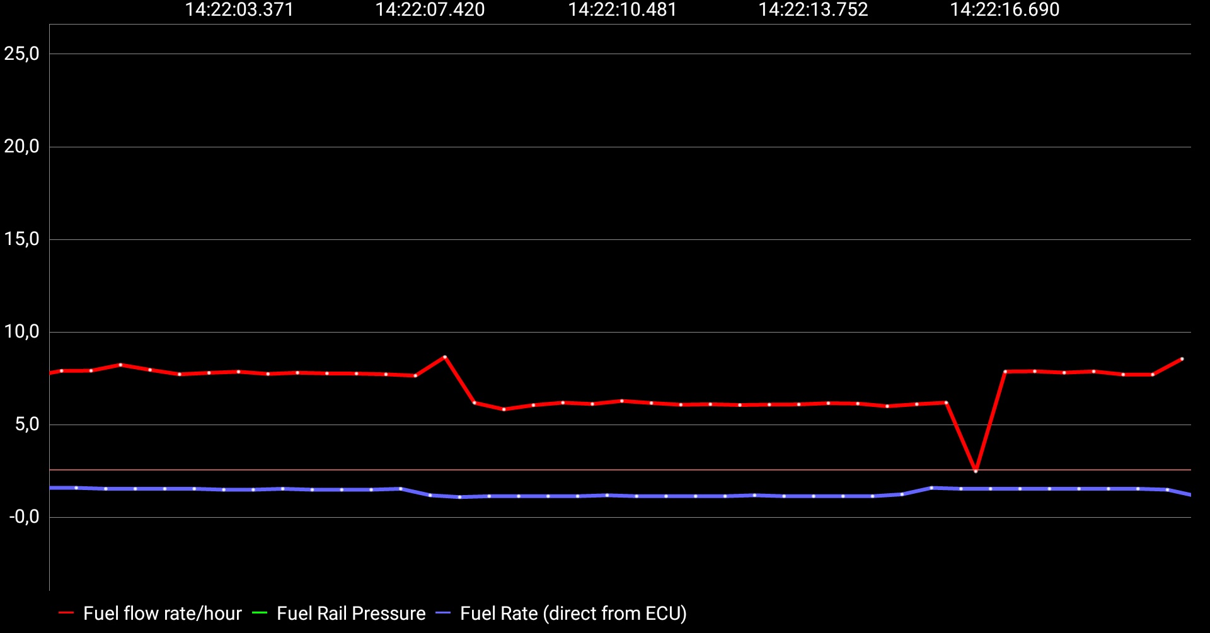
Task: Toggle Fuel Rate (direct from ECU) legend label
Action: (573, 613)
